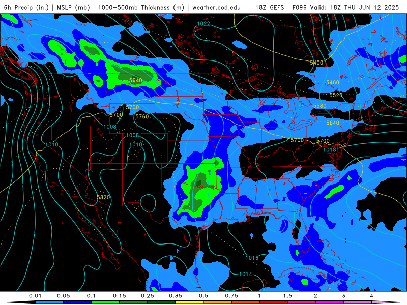The image size is (407, 305).
Task: Click the 5460 thickness contour label
Action: 333,82
